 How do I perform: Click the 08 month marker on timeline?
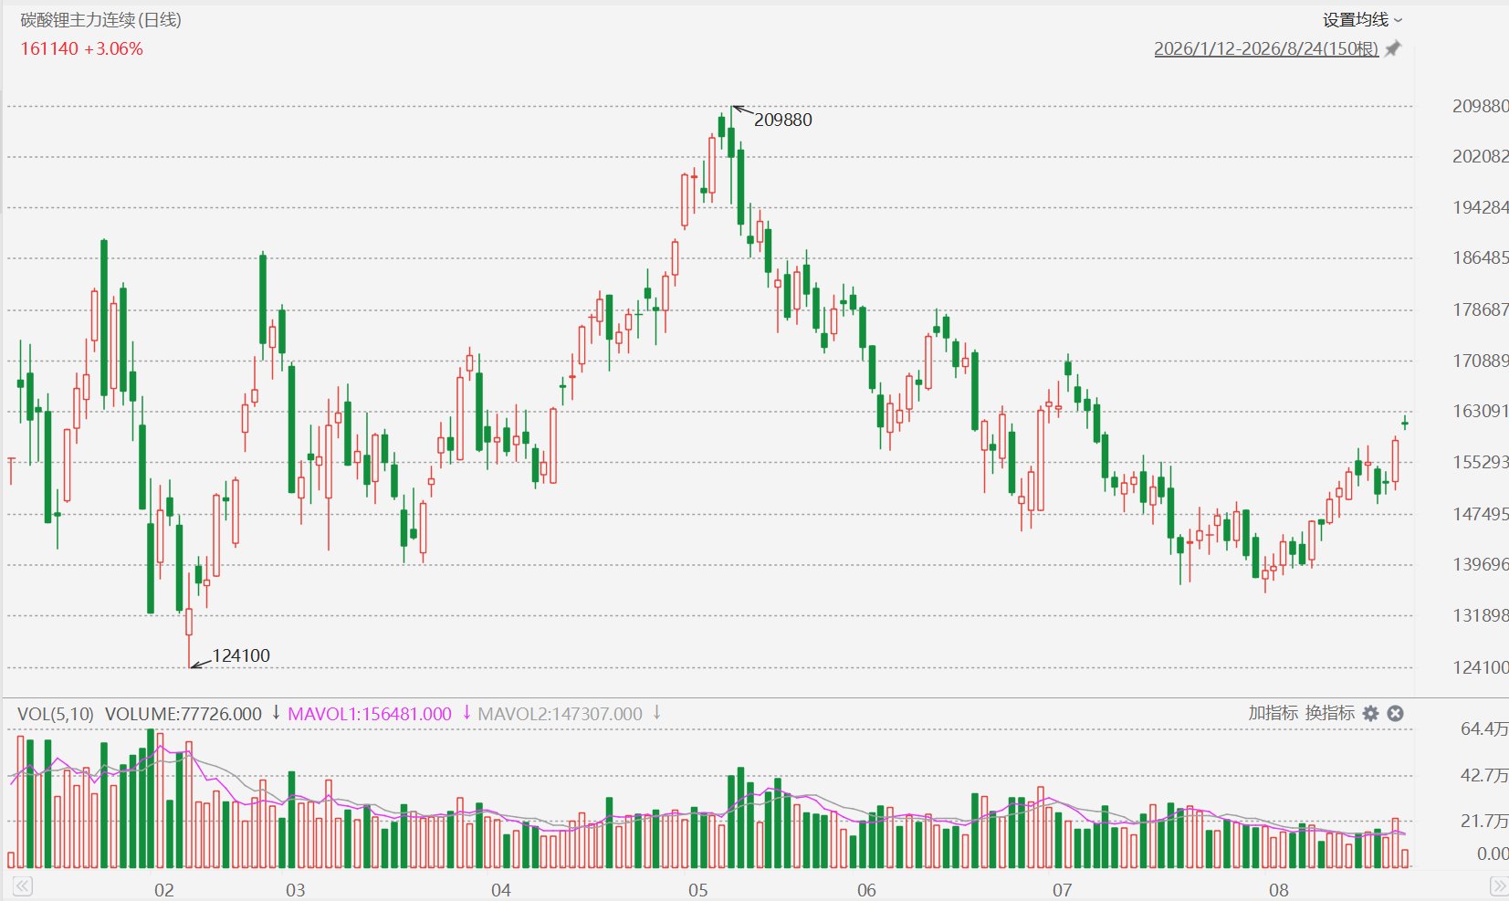tap(1278, 890)
